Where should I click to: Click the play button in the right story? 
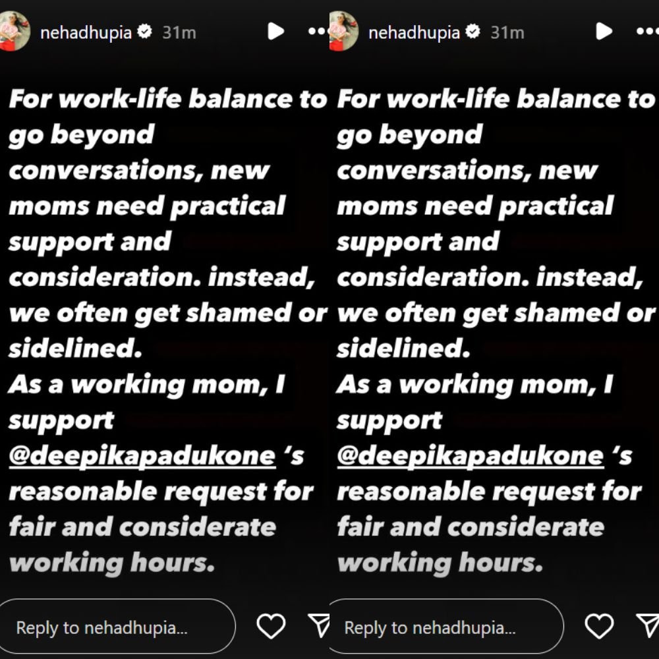tap(604, 32)
